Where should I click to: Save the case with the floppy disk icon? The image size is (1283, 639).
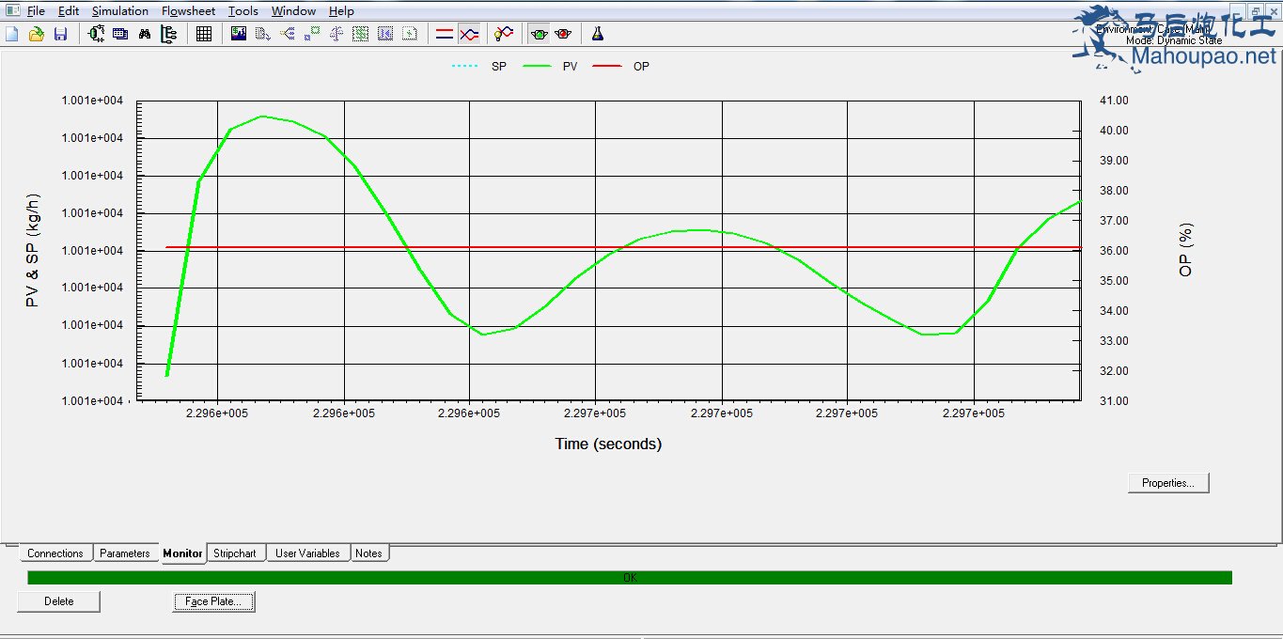[x=60, y=34]
